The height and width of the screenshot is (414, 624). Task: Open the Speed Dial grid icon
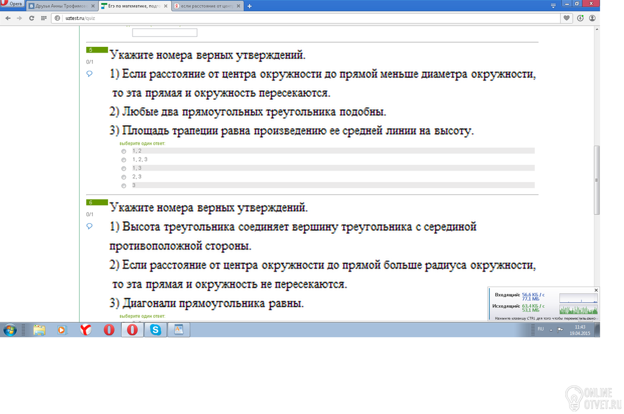click(44, 18)
